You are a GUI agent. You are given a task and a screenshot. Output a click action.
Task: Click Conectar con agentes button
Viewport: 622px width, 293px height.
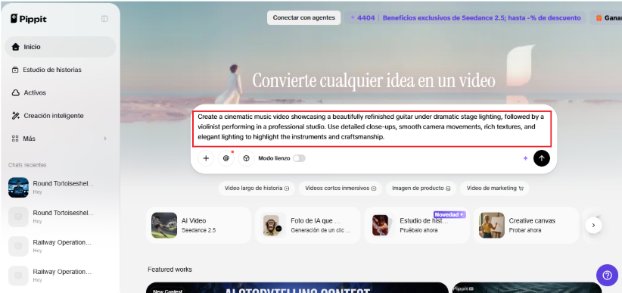click(304, 18)
